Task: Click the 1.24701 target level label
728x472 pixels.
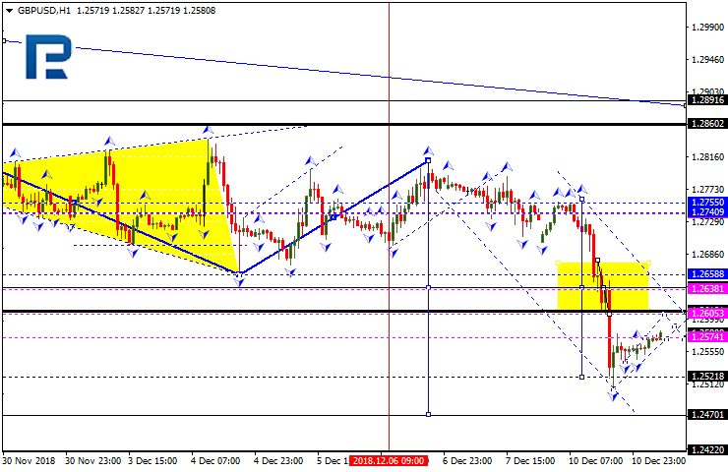Action: click(706, 415)
